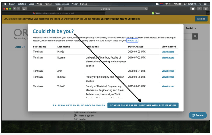Click the Wi-Fi status icon
This screenshot has height=135, width=212.
166,4
